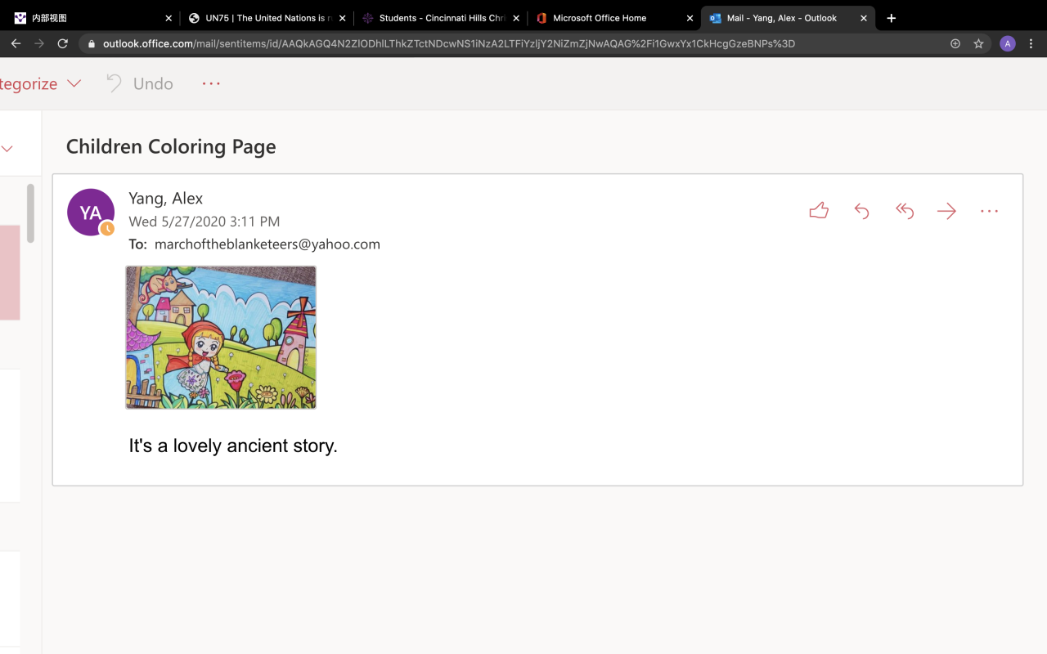Expand the Categorize dropdown chevron

point(74,83)
